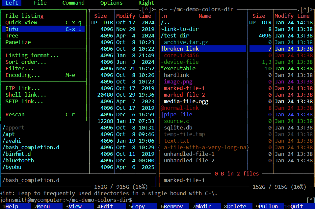Click the [^] icon beside the command prompt
This screenshot has height=209, width=315.
[x=310, y=200]
